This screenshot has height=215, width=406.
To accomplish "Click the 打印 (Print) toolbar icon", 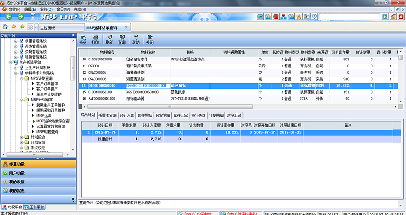I will 96,39.
